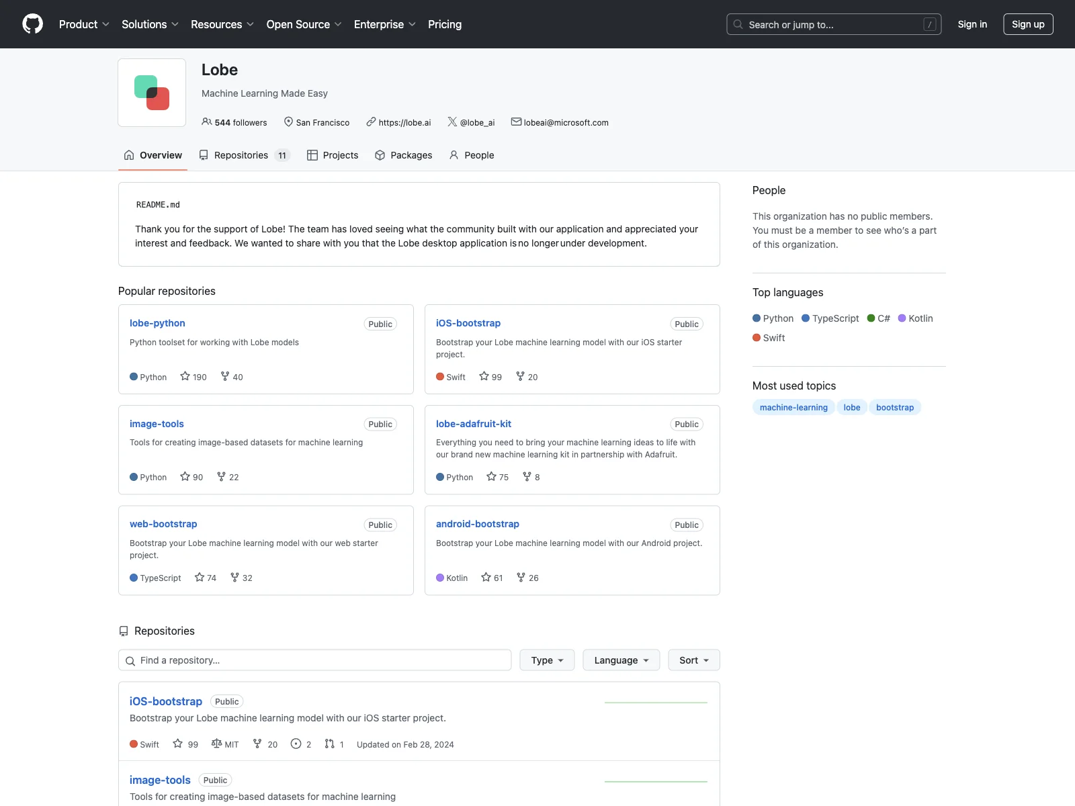Click the bootstrap topic tag

pos(895,407)
